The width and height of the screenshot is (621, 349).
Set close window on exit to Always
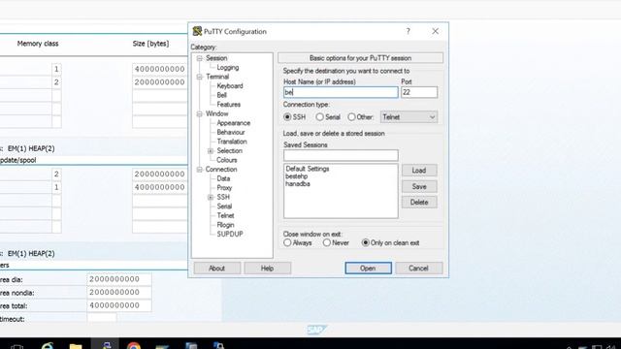click(x=298, y=242)
